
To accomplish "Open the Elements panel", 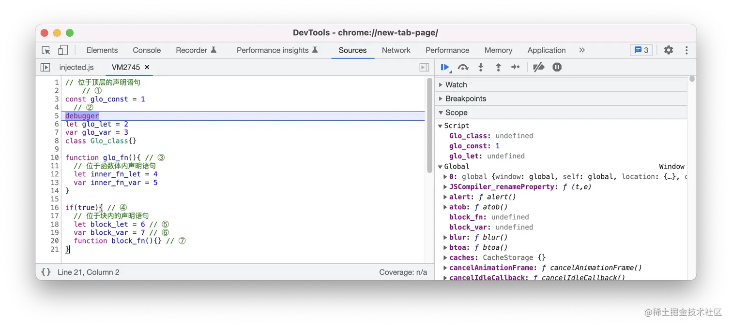I will [x=102, y=50].
